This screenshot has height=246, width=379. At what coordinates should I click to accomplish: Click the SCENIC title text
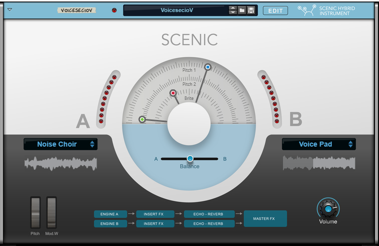190,40
